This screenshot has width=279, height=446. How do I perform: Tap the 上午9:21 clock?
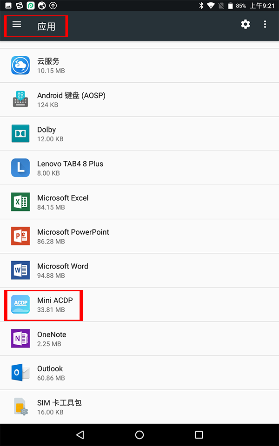[x=262, y=6]
